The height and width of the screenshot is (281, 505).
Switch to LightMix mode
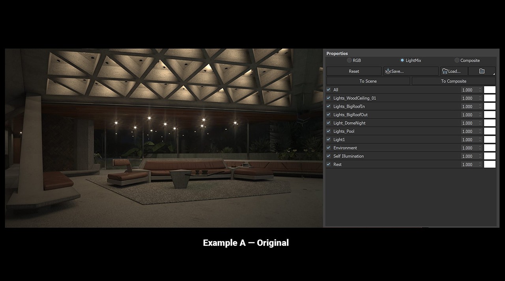click(x=402, y=60)
